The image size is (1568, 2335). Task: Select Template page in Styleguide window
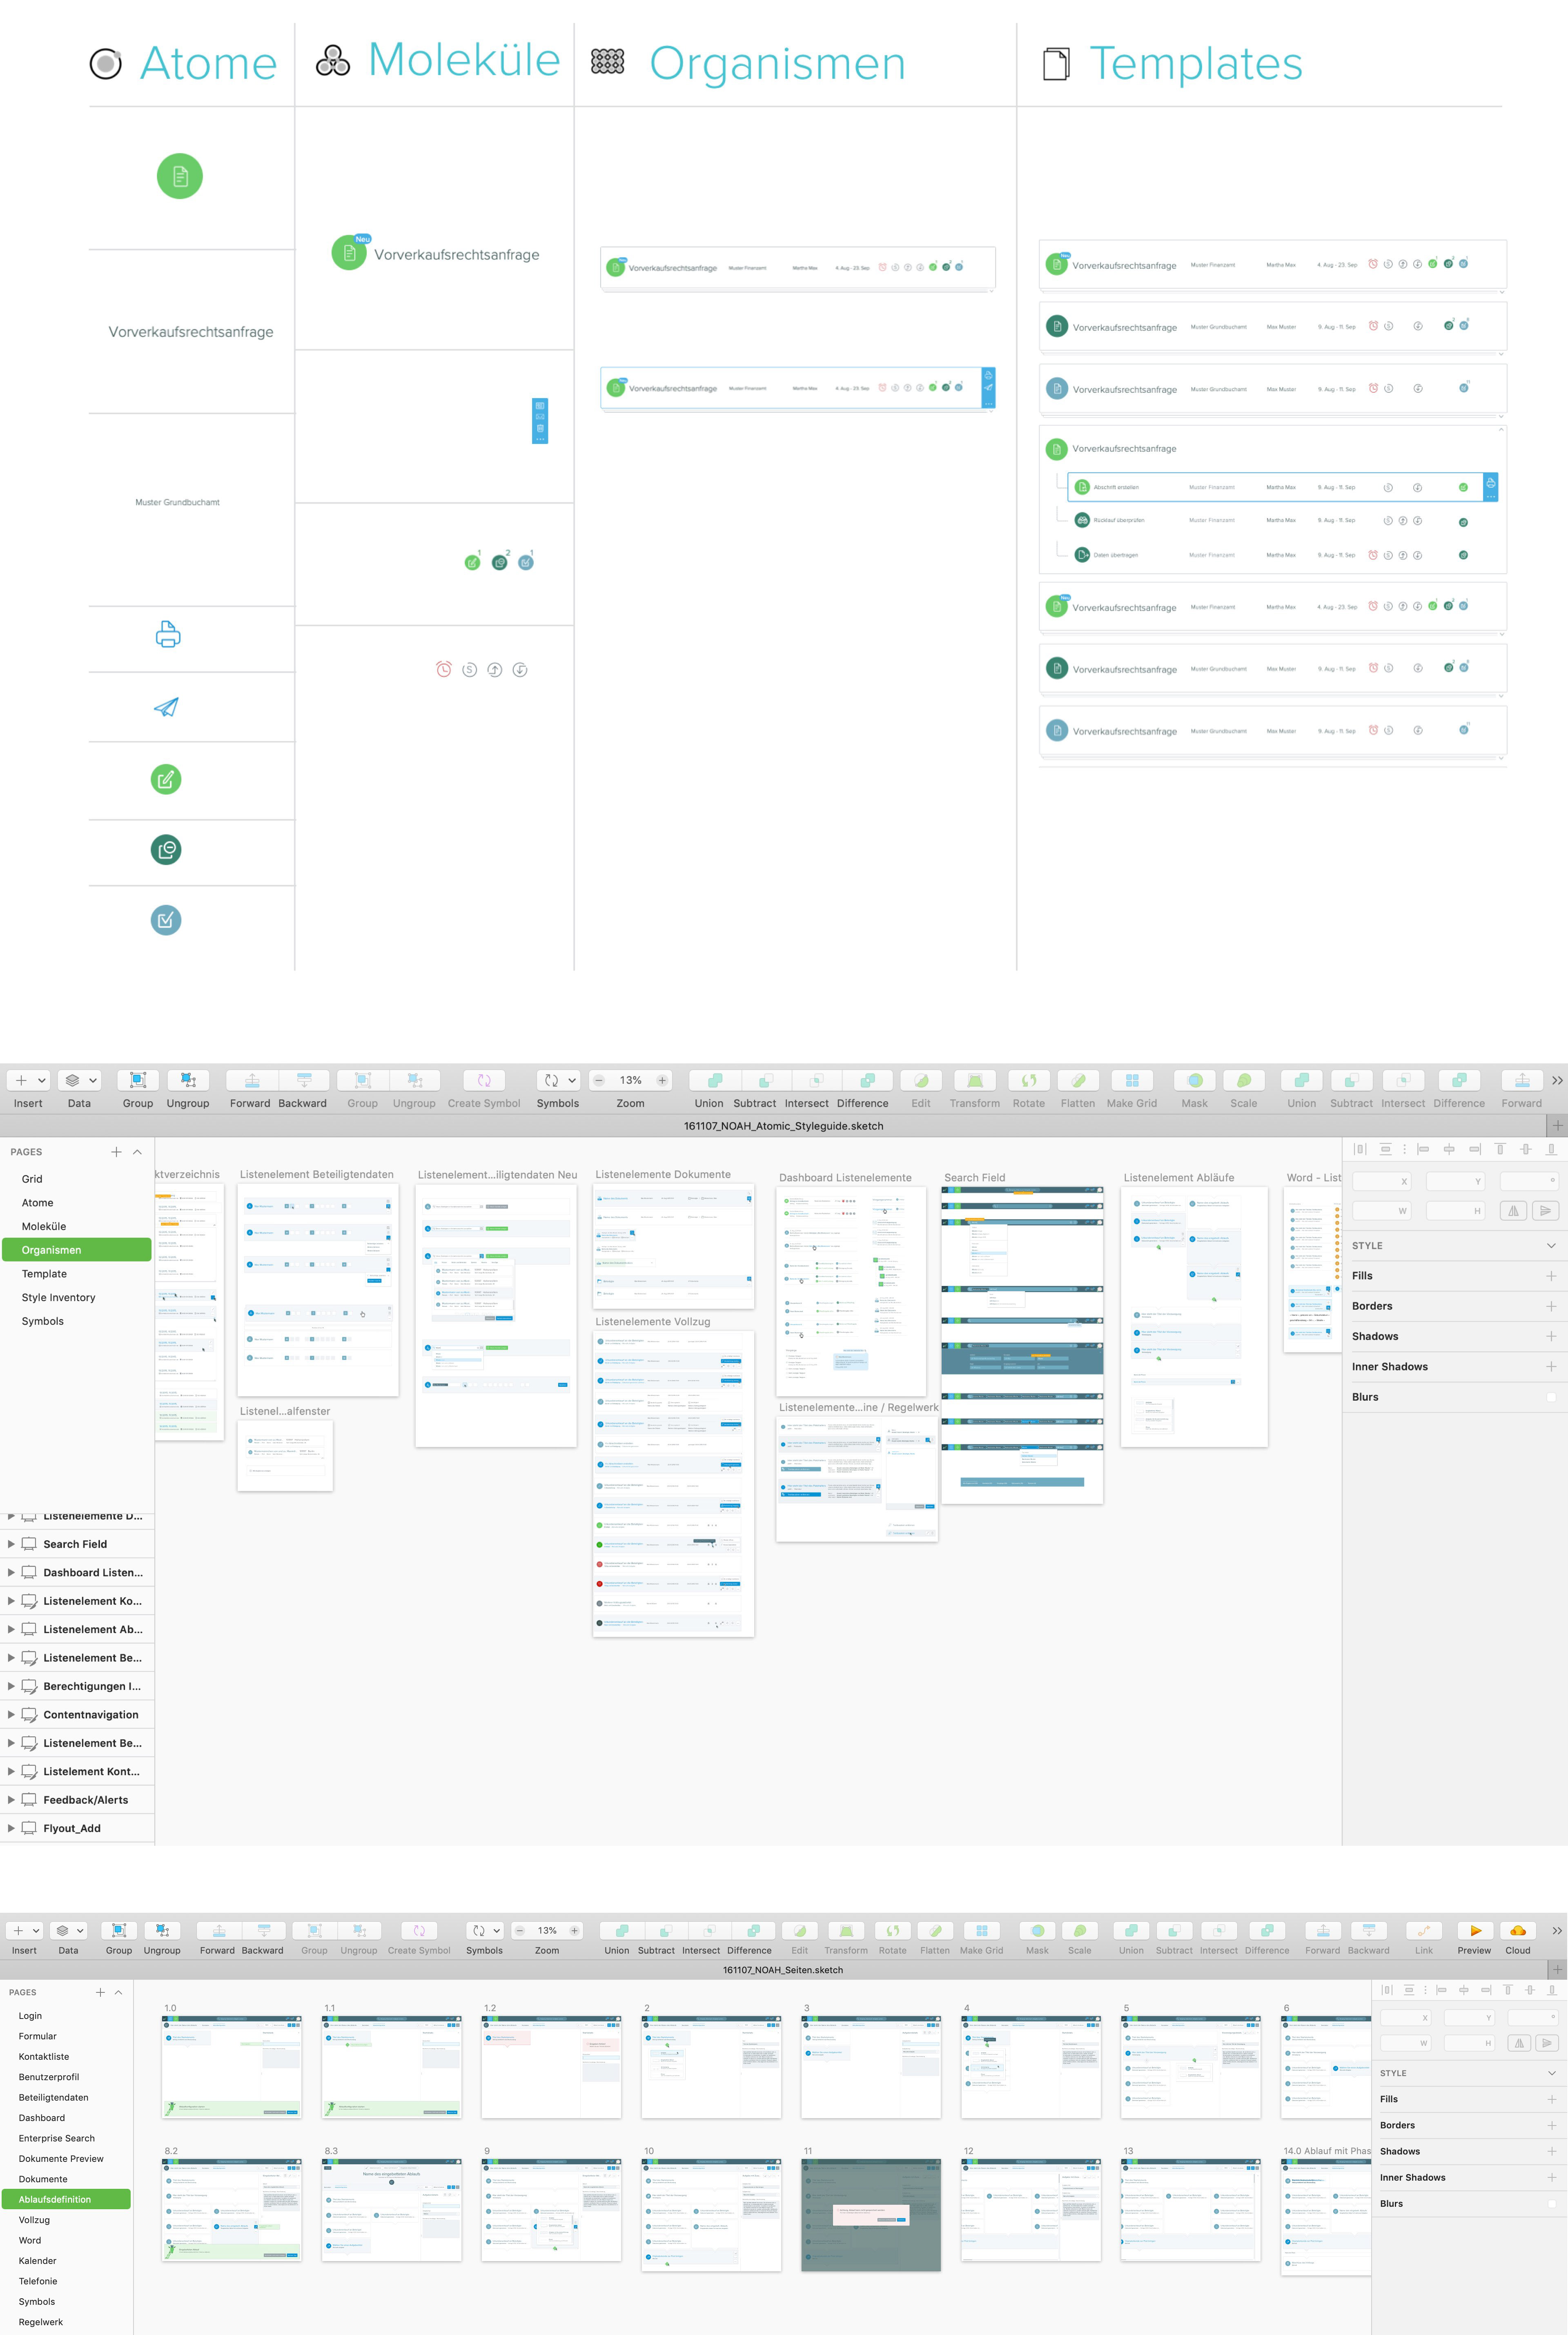pyautogui.click(x=44, y=1274)
